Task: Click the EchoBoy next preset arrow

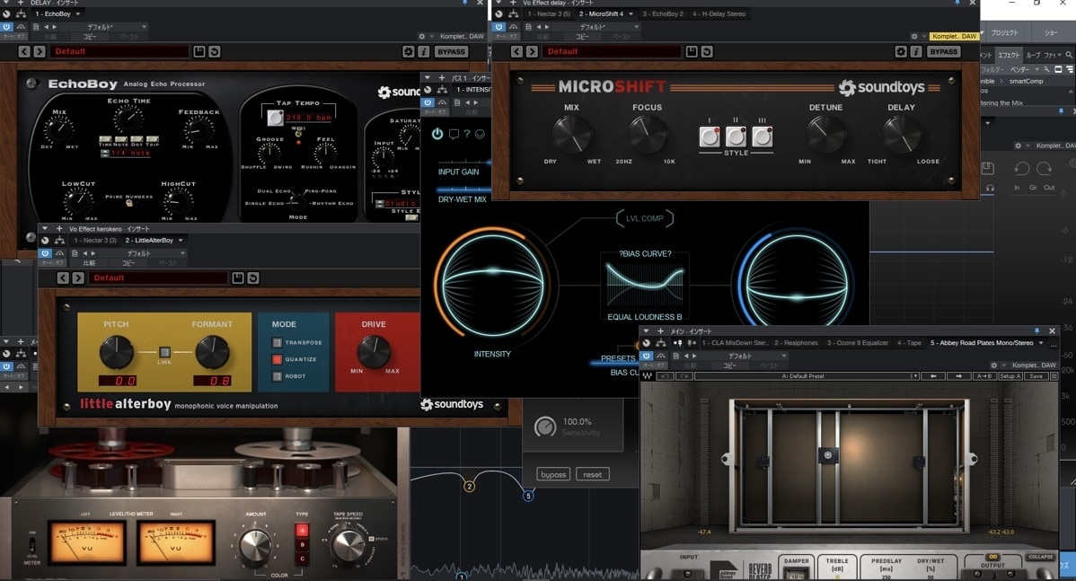Action: (x=40, y=51)
